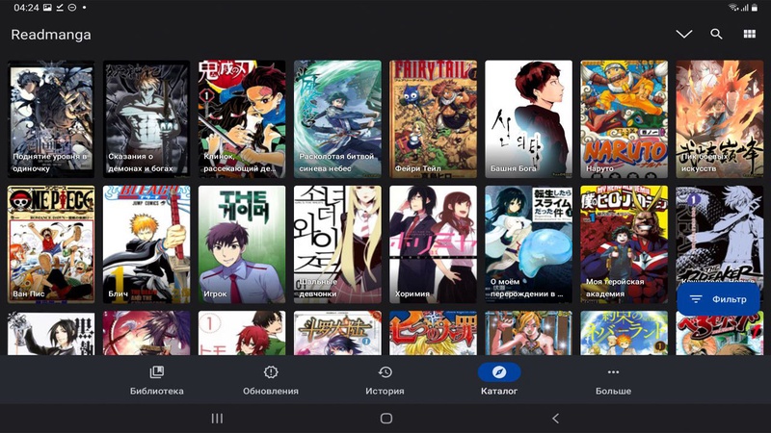
Task: Select the Хоримия manga cover
Action: point(433,244)
